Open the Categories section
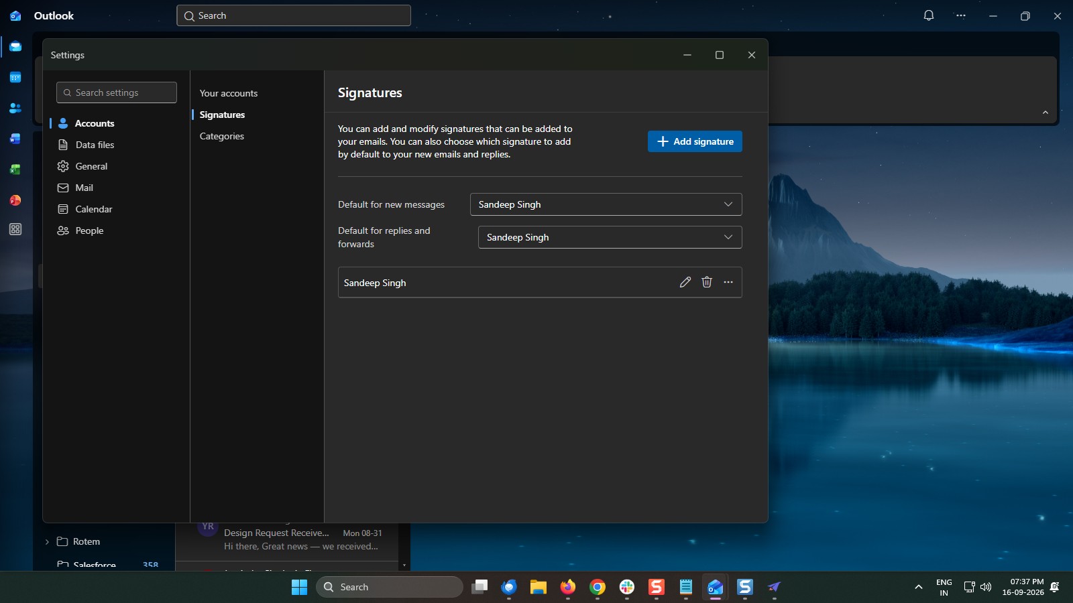 click(222, 136)
